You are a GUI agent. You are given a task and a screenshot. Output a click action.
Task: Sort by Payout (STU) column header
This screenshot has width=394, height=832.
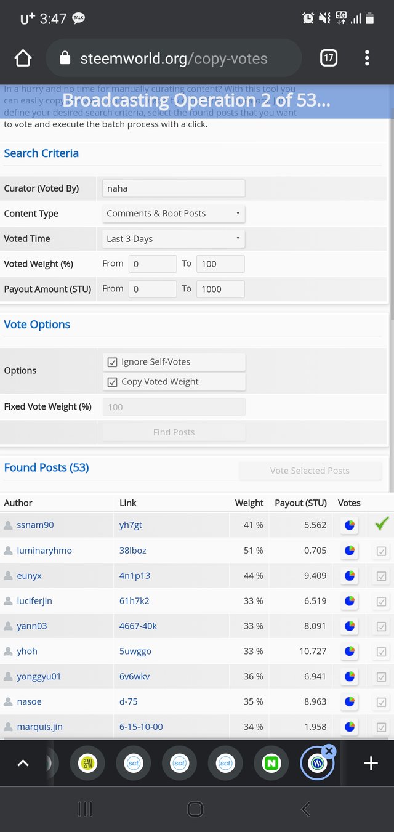tap(300, 503)
